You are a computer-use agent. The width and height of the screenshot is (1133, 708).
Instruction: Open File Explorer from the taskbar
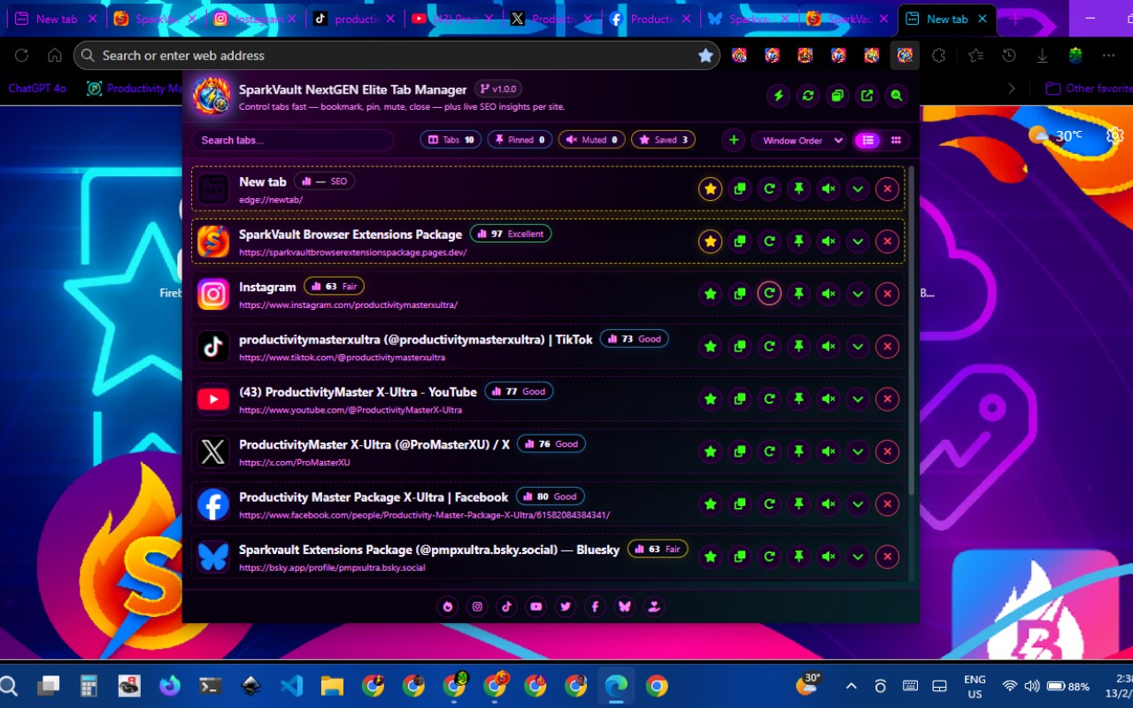[x=332, y=686]
